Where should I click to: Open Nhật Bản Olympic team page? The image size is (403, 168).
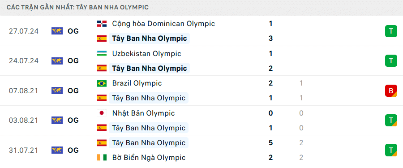[143, 113]
